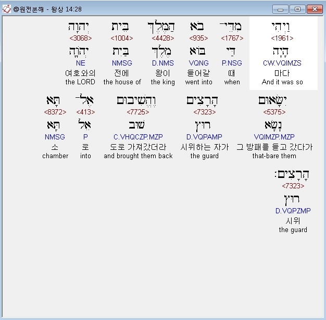This screenshot has width=326, height=320.
Task: Select parsing code NMSG under <8372>
Action: pos(55,137)
